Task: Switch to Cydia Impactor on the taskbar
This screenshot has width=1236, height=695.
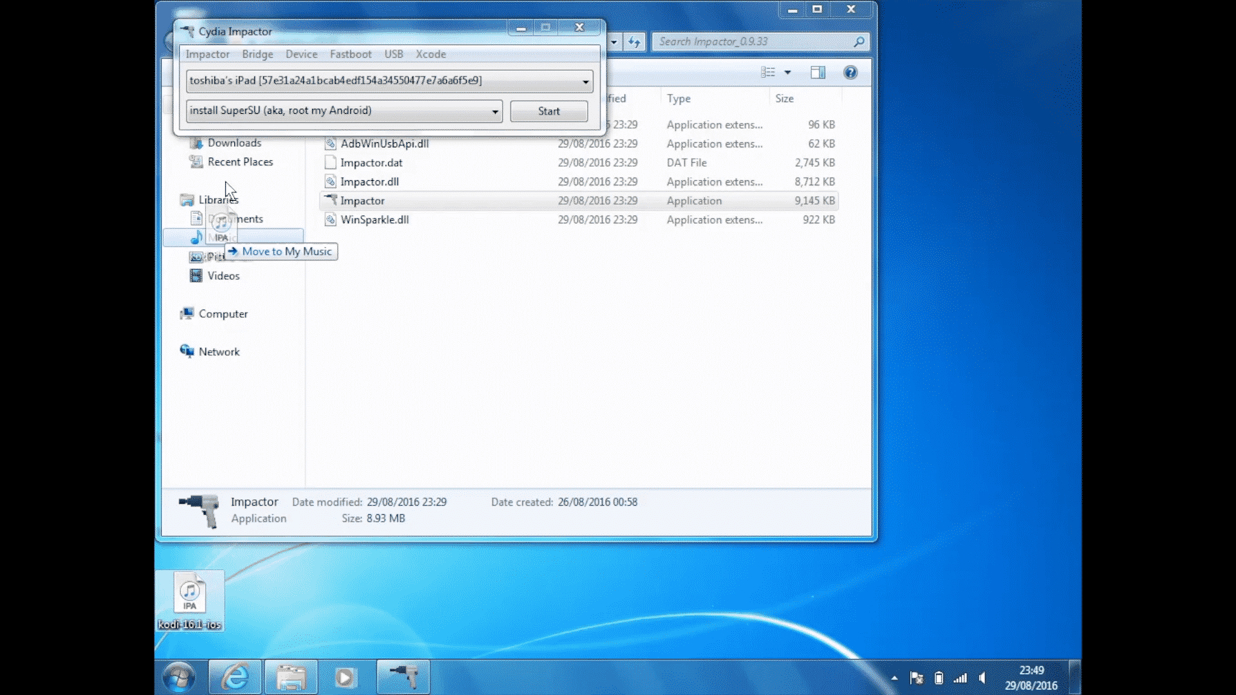Action: (403, 677)
